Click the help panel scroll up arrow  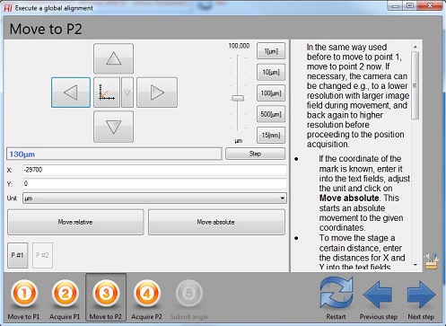[415, 47]
